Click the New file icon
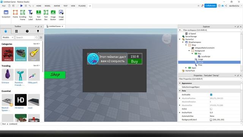243x137 pixels. pyautogui.click(x=9, y=6)
